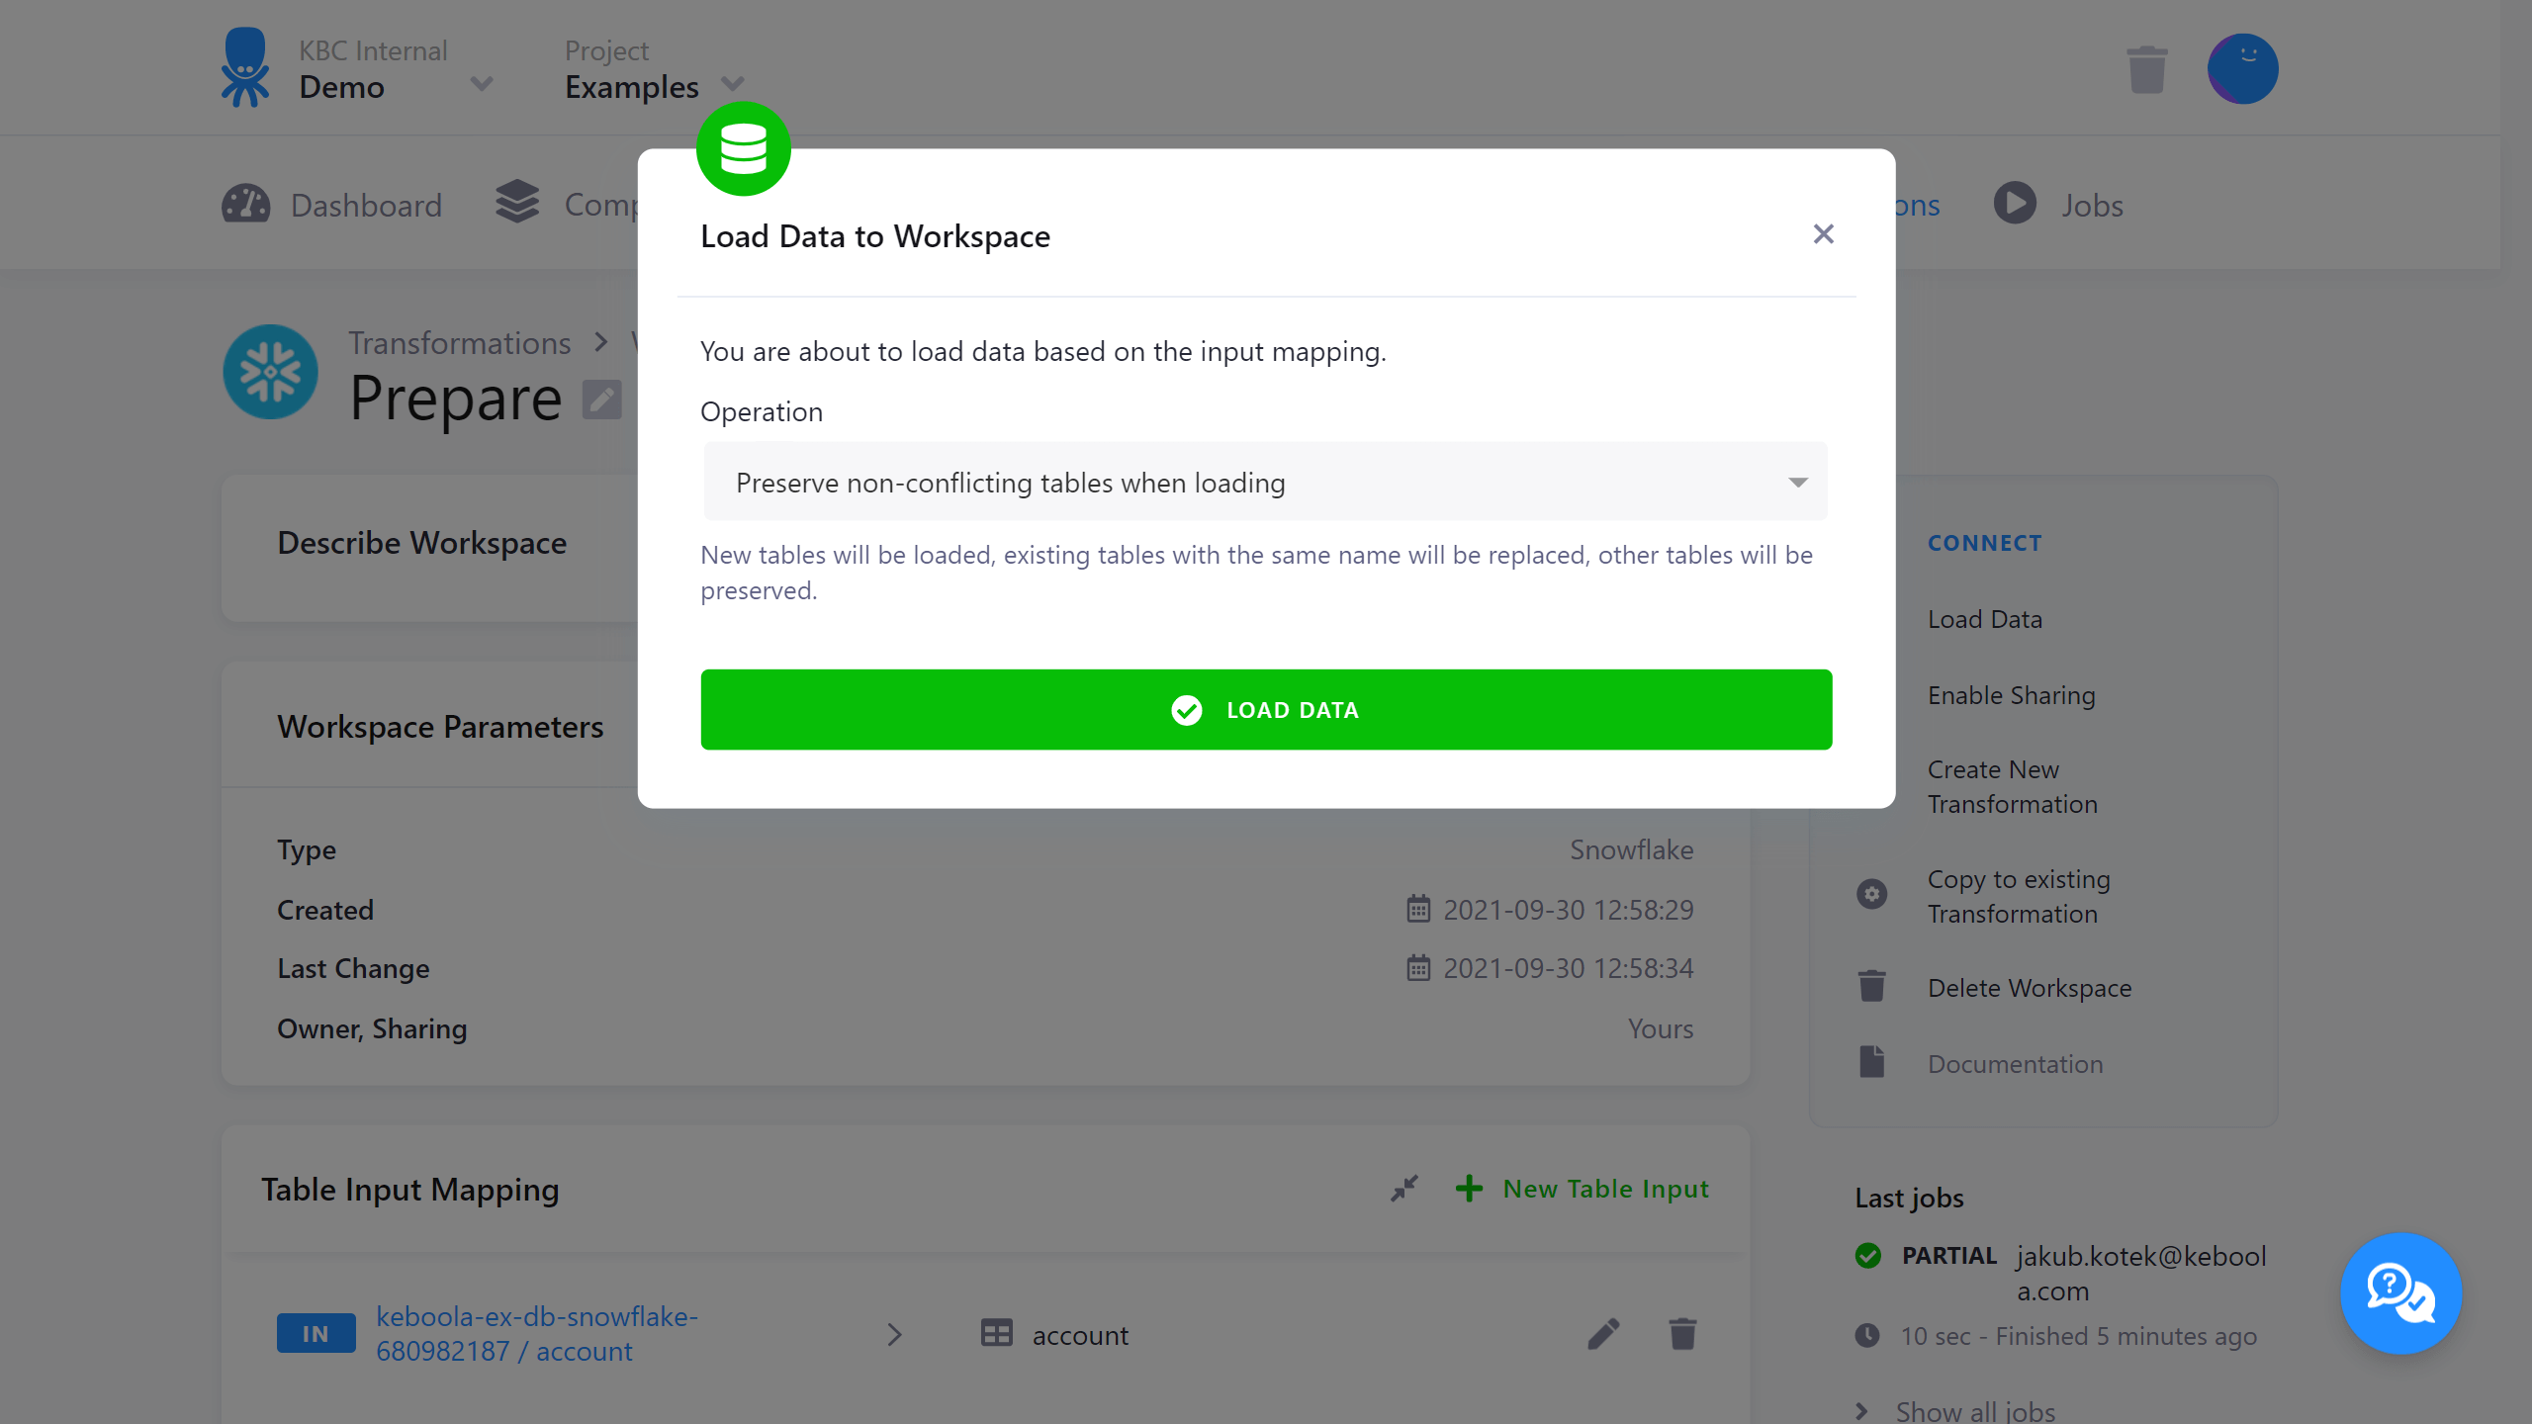Image resolution: width=2532 pixels, height=1424 pixels.
Task: Close the Load Data to Workspace dialog
Action: point(1824,233)
